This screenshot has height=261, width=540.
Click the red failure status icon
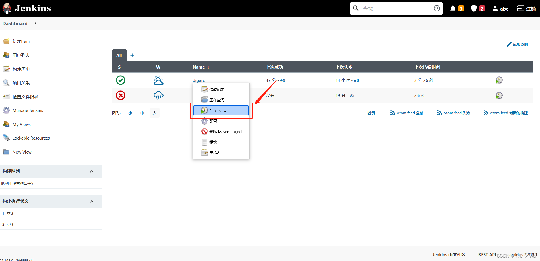(x=120, y=95)
